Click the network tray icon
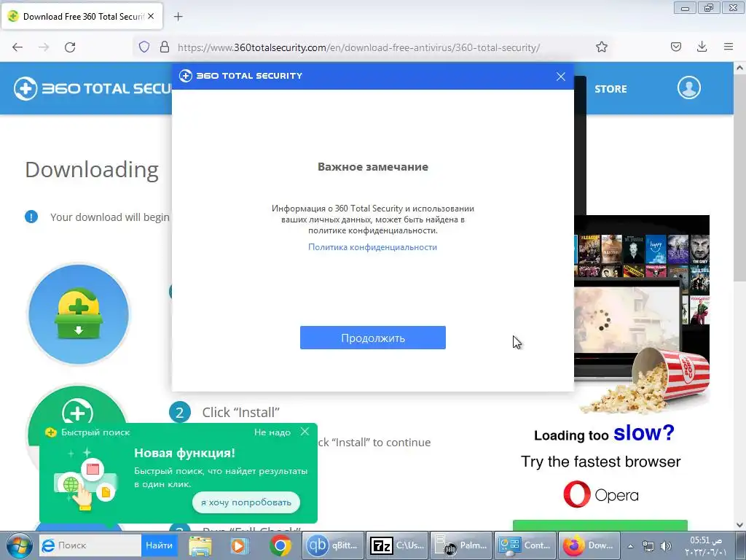This screenshot has height=560, width=746. (x=648, y=546)
